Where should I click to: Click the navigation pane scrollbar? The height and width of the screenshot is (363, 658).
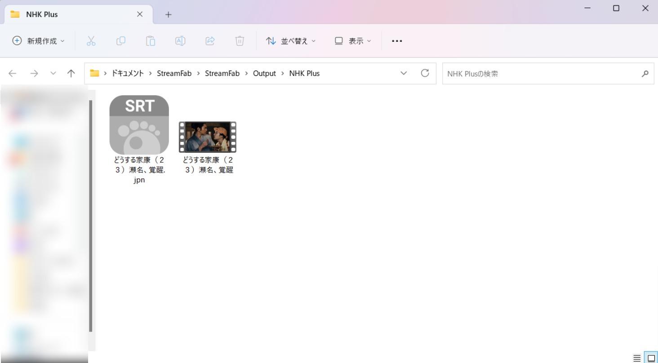(91, 216)
